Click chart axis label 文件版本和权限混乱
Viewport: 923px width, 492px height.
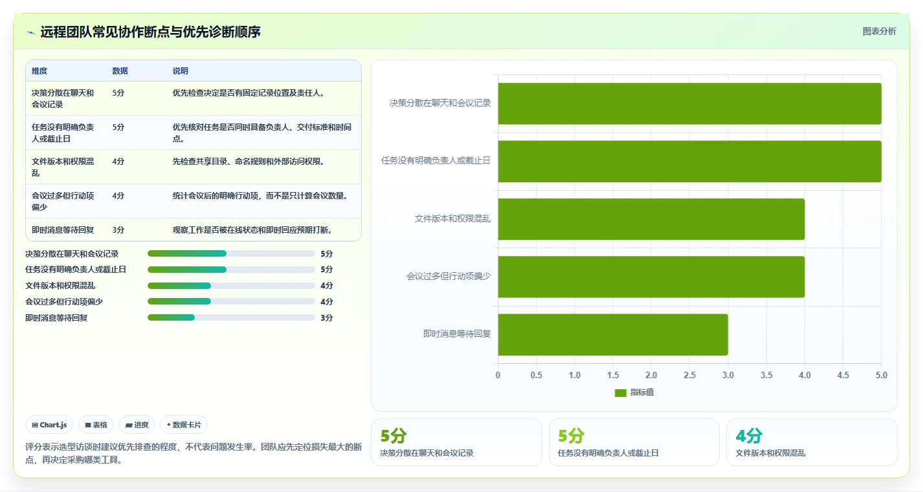coord(453,219)
